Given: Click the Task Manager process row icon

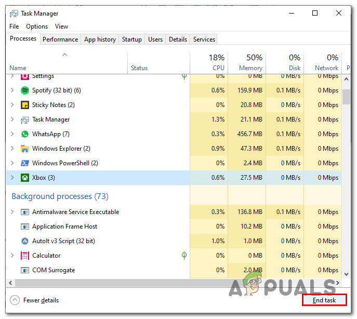Looking at the screenshot, I should (25, 119).
